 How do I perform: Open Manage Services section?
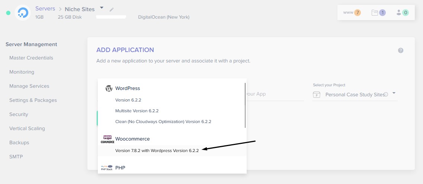[29, 86]
